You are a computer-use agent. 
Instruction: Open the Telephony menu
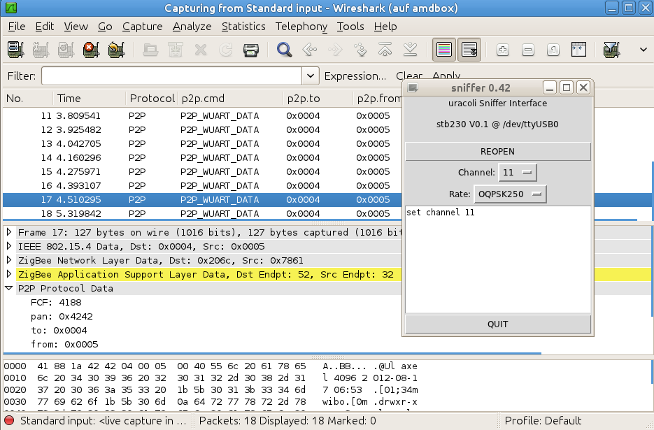(x=301, y=27)
